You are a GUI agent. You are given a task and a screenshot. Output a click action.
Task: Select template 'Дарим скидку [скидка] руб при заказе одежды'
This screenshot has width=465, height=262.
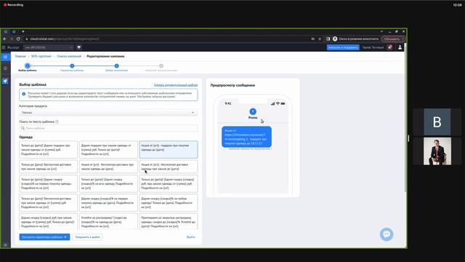point(49,221)
